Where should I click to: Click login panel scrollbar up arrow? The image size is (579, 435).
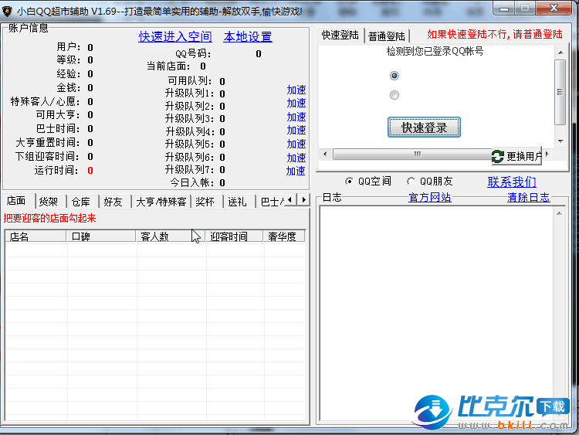[x=560, y=52]
